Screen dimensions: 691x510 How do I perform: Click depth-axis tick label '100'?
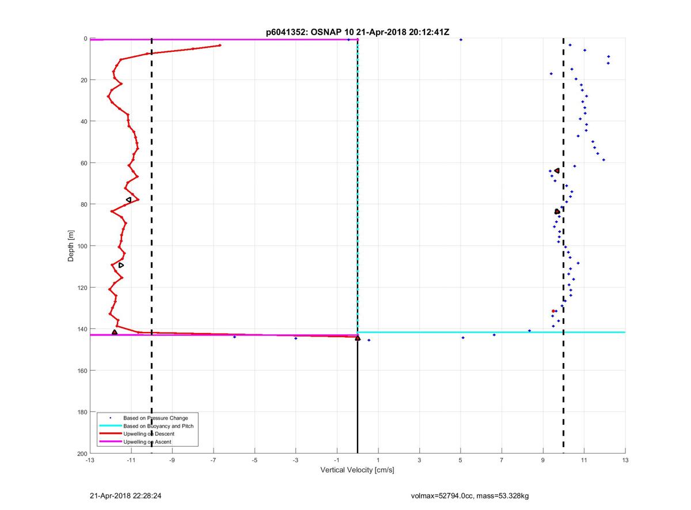tap(82, 245)
